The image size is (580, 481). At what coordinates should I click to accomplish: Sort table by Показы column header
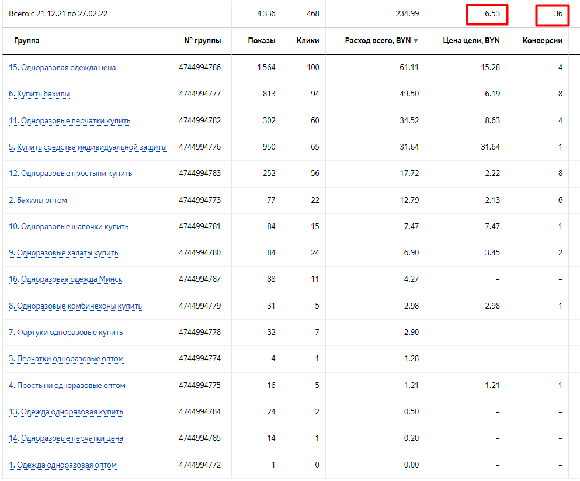click(261, 41)
